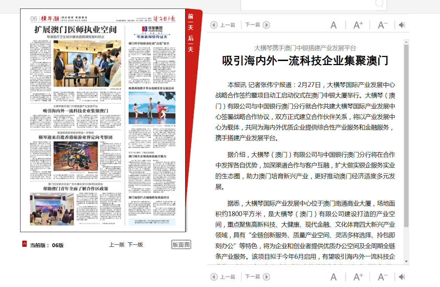This screenshot has height=287, width=440.
Task: Expand the red chevron beside 当前版
Action: (24, 244)
